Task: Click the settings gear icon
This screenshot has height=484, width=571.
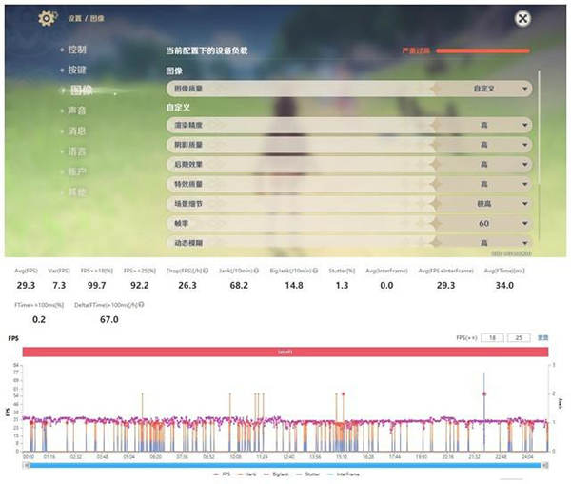Action: pyautogui.click(x=44, y=18)
